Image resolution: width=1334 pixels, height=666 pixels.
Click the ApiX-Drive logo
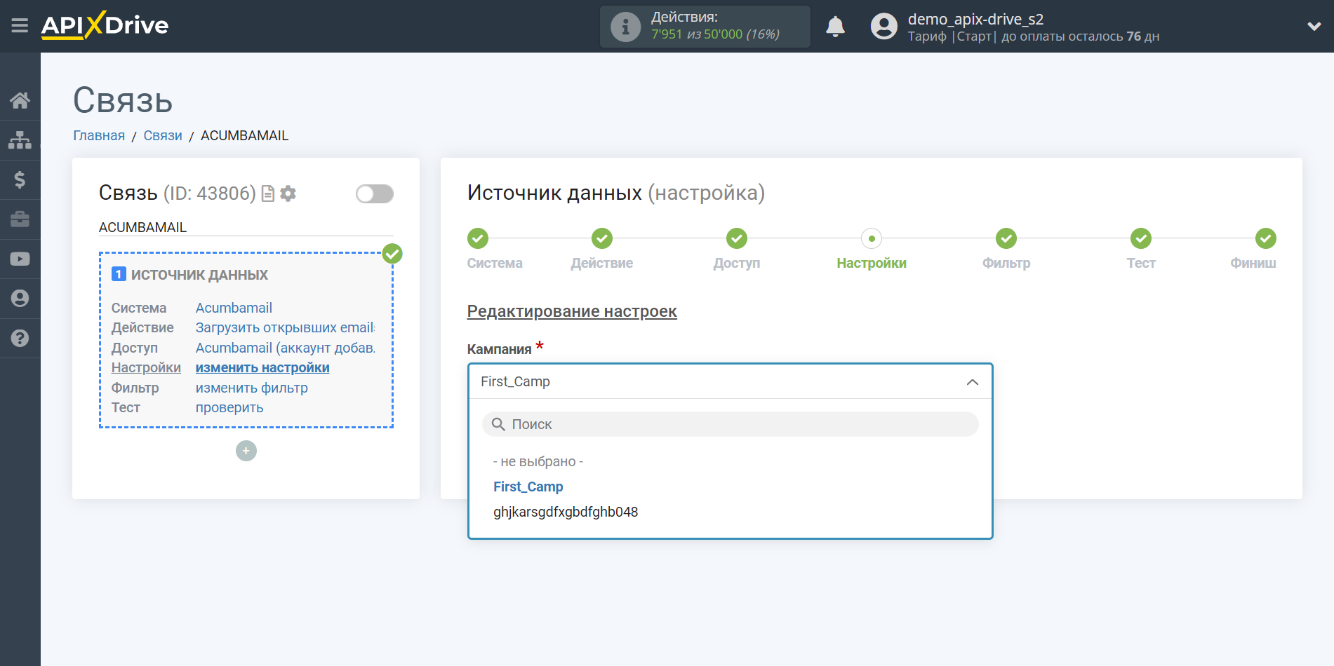[105, 26]
